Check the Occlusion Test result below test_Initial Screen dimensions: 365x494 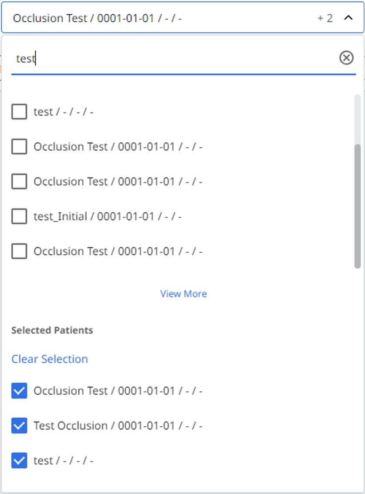(x=19, y=251)
